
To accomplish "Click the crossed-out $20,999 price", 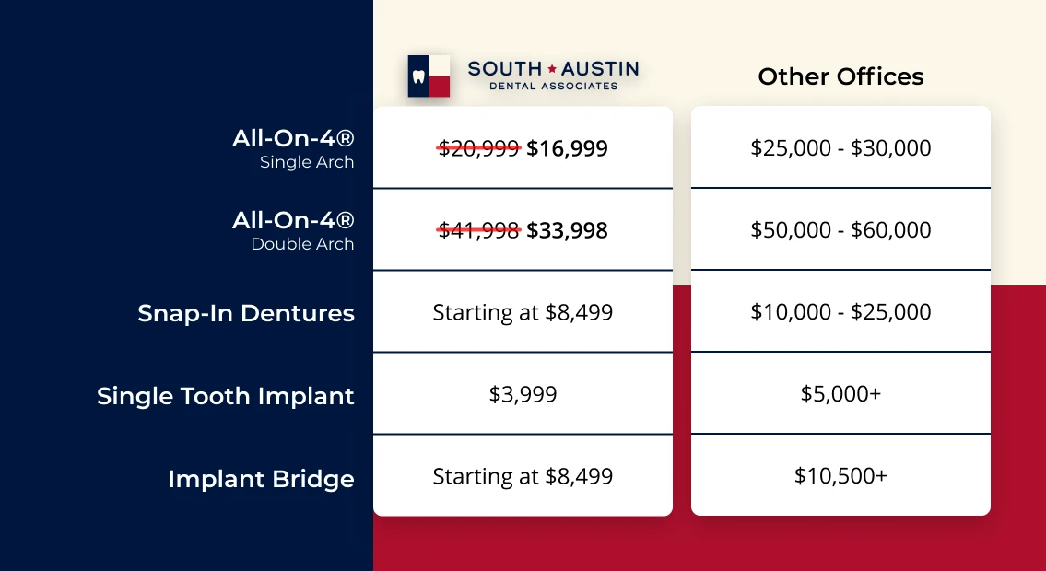I will (478, 148).
